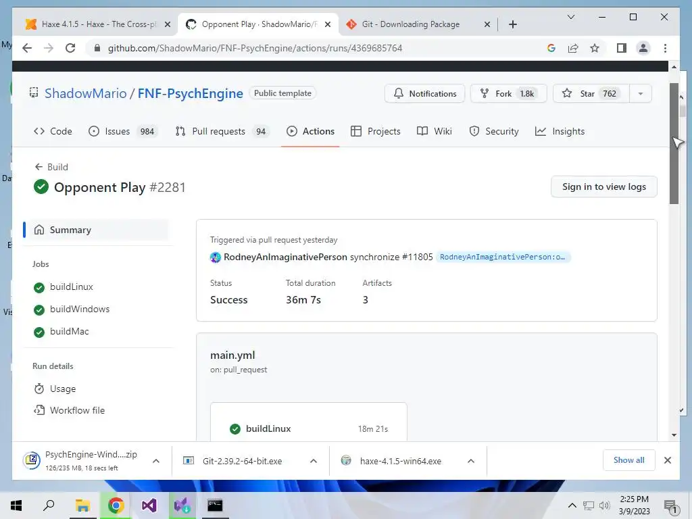The height and width of the screenshot is (519, 692).
Task: Bookmark this page with the star icon
Action: point(595,48)
